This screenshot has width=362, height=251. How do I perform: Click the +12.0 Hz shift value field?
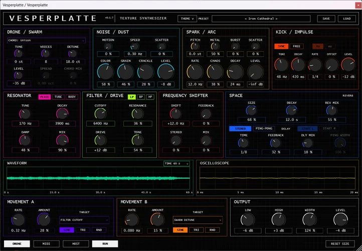click(x=176, y=123)
